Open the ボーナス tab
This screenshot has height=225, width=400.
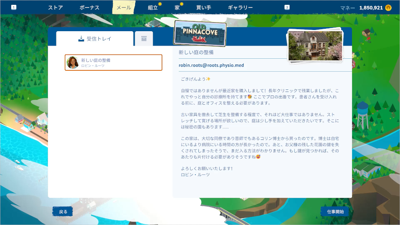point(89,8)
